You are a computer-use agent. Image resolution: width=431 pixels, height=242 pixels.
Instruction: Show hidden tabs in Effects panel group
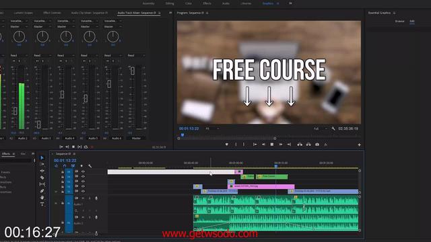point(33,154)
